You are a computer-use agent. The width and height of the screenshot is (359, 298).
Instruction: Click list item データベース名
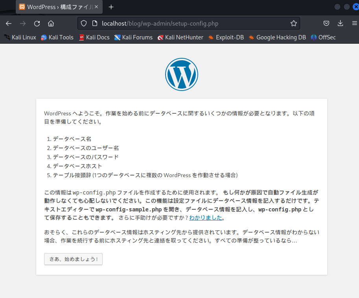coord(72,139)
